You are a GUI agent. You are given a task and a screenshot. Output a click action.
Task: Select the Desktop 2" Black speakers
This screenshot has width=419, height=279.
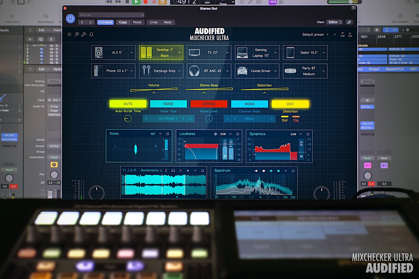(161, 53)
